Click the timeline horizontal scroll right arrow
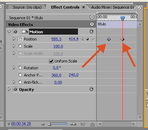Screen dimensions: 148x130 134,124
